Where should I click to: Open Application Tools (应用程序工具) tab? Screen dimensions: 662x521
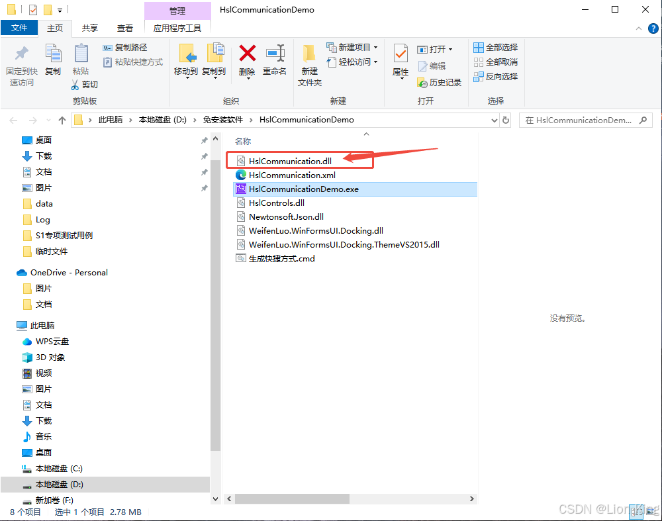click(x=177, y=28)
